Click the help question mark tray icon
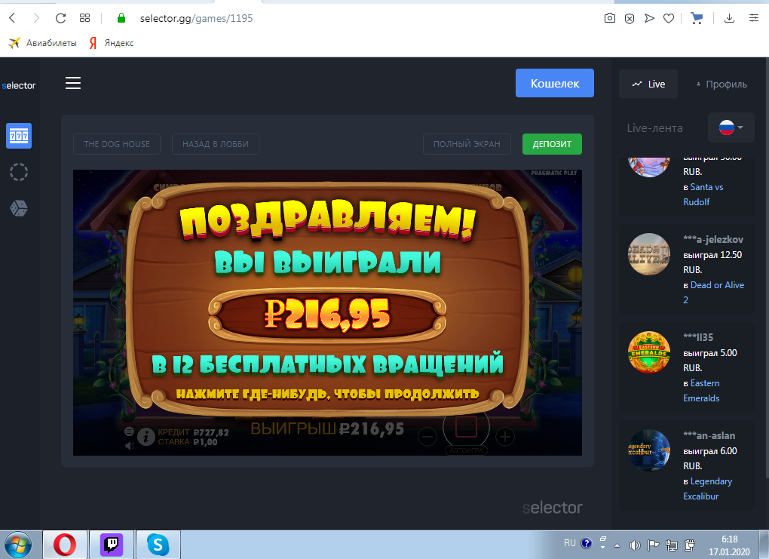769x559 pixels. click(586, 543)
